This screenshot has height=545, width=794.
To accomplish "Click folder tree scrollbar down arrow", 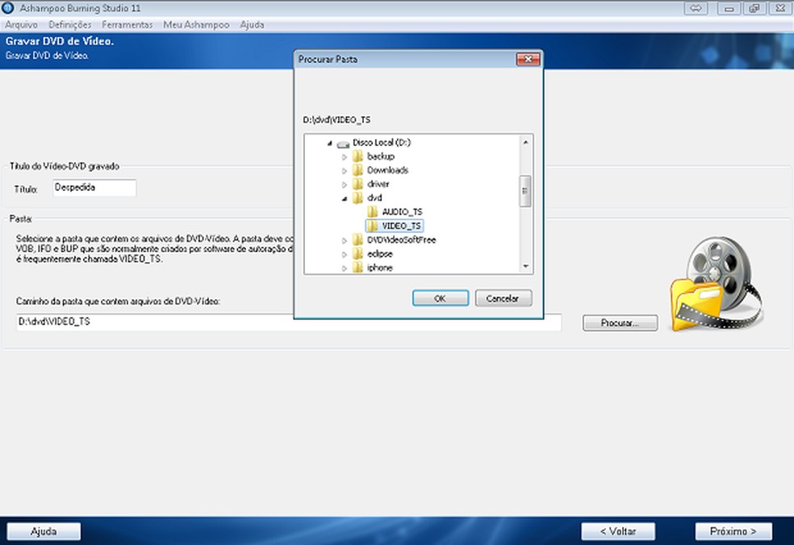I will tap(525, 266).
